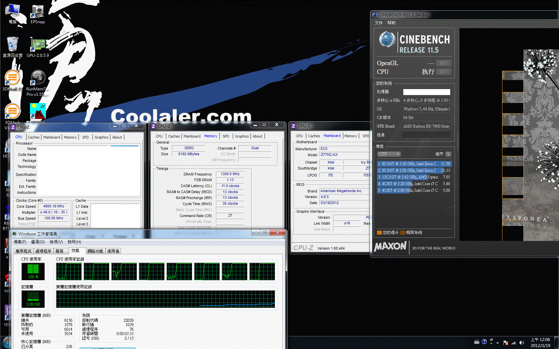This screenshot has width=559, height=349.
Task: Click the Show Desktop strip at taskbar end
Action: click(556, 343)
